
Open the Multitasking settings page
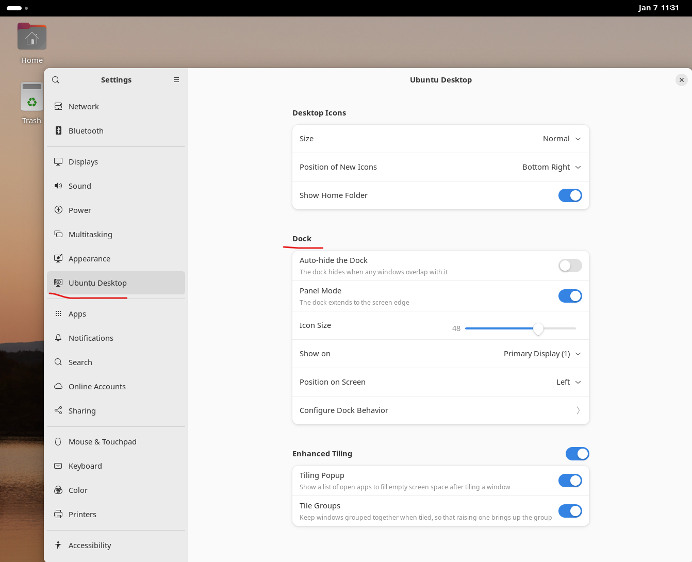coord(116,234)
